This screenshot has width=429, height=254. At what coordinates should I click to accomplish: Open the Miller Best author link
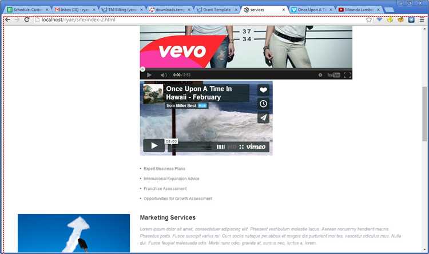tap(186, 106)
